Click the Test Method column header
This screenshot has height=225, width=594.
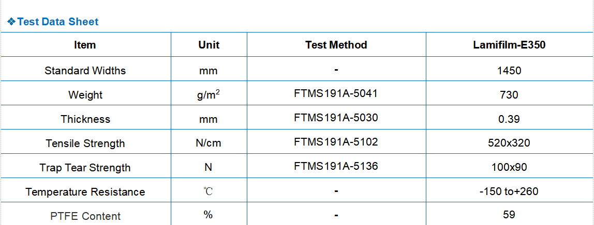(336, 45)
